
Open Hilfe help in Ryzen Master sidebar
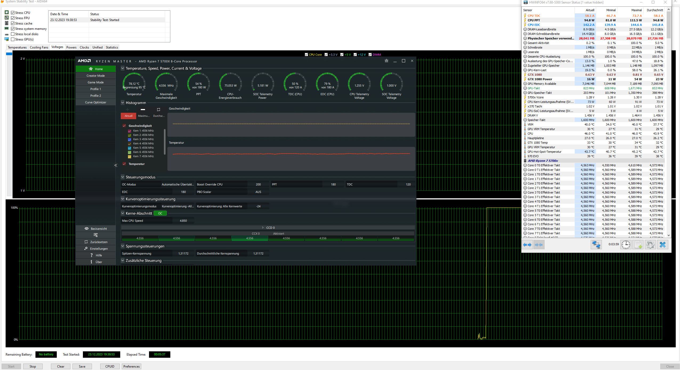click(96, 255)
